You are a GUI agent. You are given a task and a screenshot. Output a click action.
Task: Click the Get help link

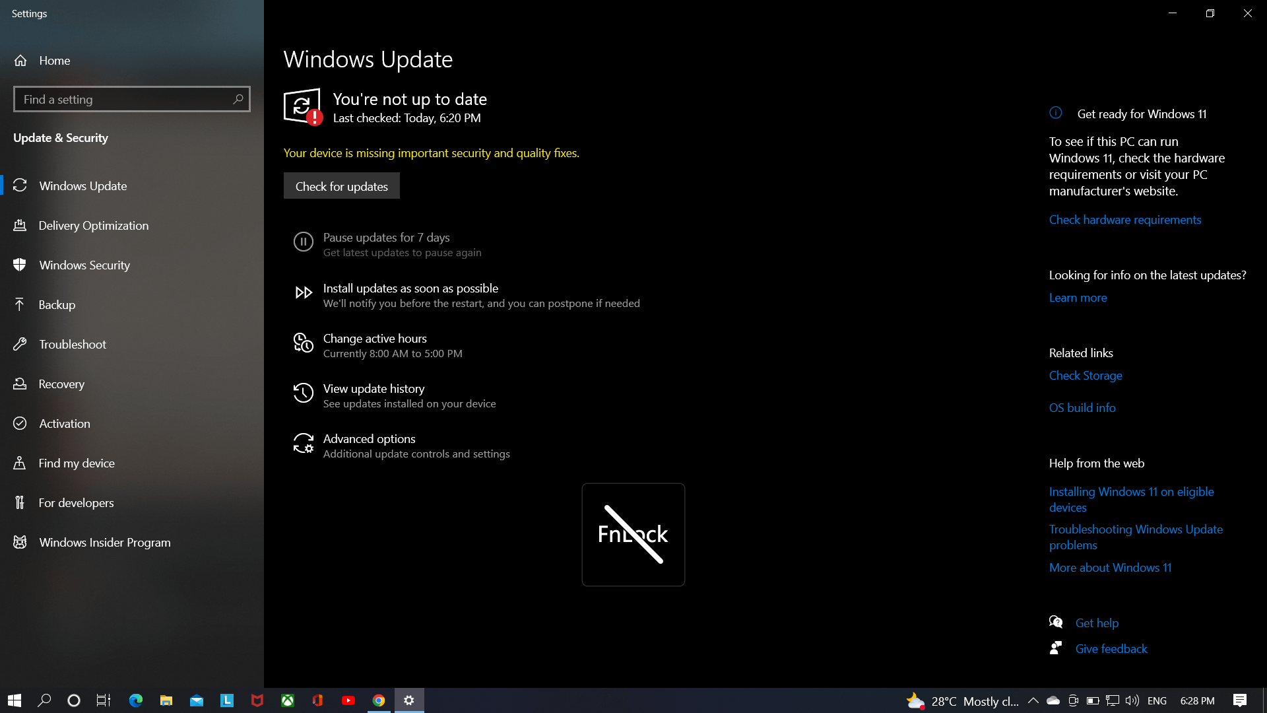click(x=1097, y=623)
